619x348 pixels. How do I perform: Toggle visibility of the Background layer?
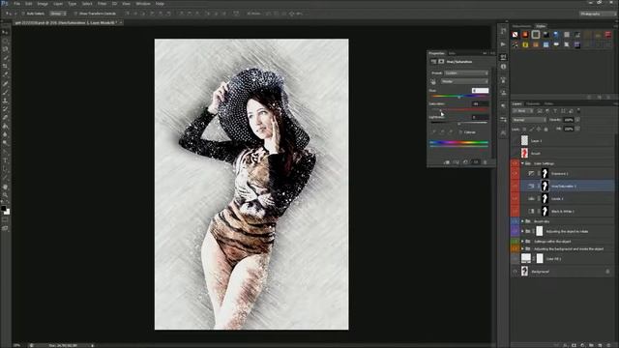click(515, 272)
